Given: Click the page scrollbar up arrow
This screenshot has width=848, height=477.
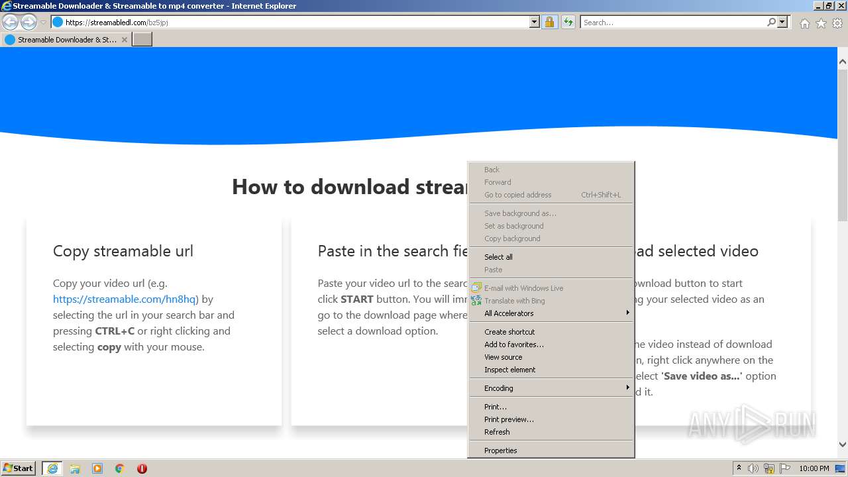Looking at the screenshot, I should tap(843, 62).
